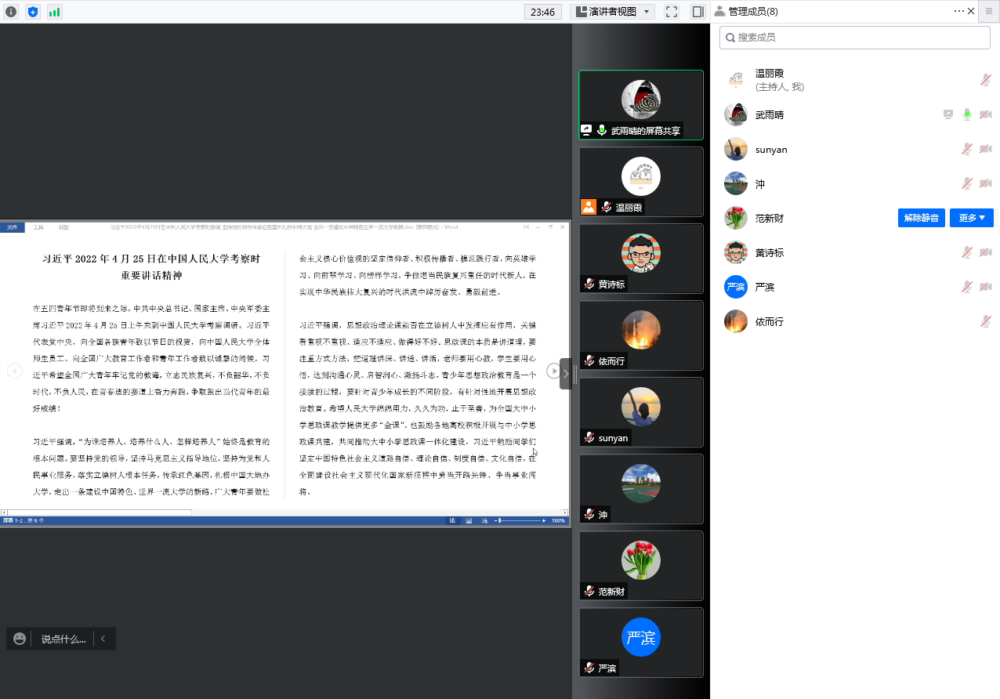The width and height of the screenshot is (1000, 699).
Task: Open the meeting info icon top-left
Action: [x=10, y=12]
